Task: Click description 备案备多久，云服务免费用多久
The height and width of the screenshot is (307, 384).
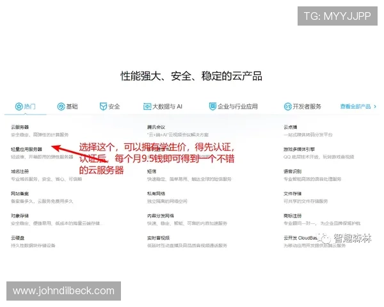Action: click(x=42, y=201)
